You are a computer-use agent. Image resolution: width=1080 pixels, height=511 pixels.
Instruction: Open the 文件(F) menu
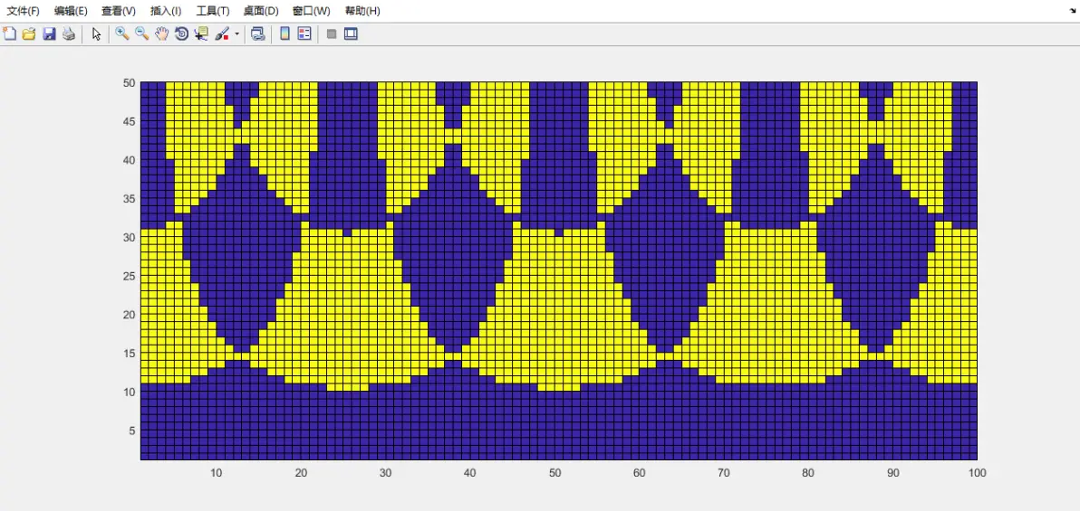pos(24,11)
